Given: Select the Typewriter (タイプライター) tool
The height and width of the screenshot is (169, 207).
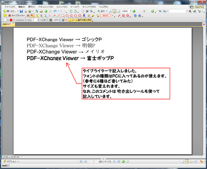Looking at the screenshot, I should [17, 16].
